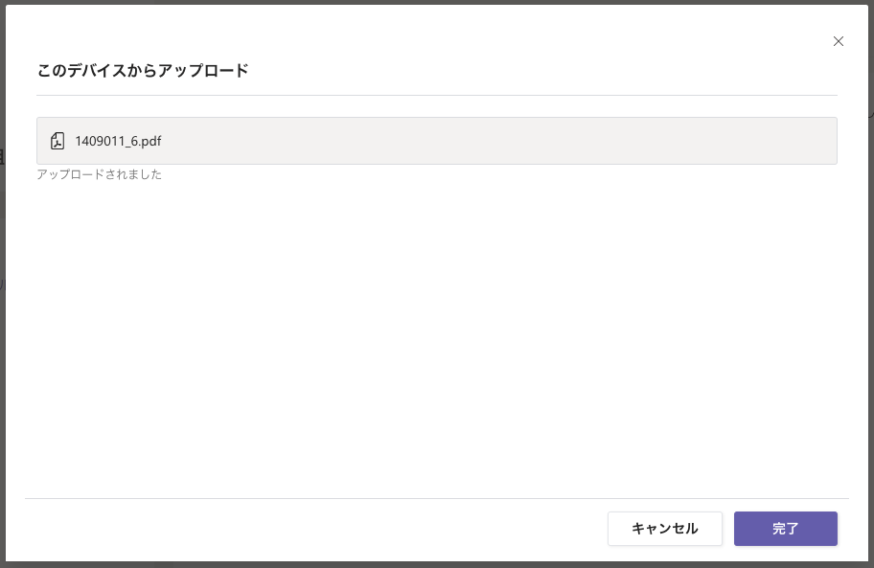Click the blank area of the dialog body
Viewport: 874px width, 568px height.
pyautogui.click(x=437, y=335)
